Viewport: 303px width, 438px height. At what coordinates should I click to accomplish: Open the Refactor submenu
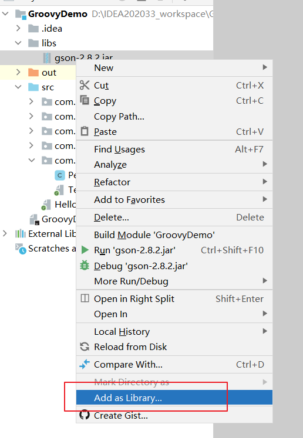[174, 182]
